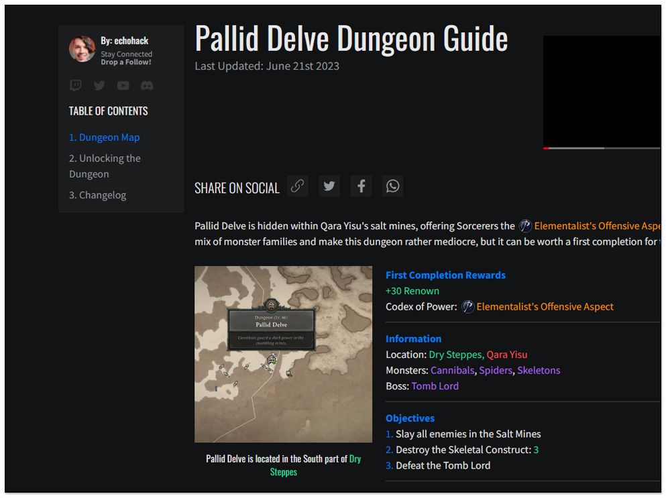Screen dimensions: 666x498
Task: Click Last Updated: June 21st 2023 text
Action: (x=267, y=66)
